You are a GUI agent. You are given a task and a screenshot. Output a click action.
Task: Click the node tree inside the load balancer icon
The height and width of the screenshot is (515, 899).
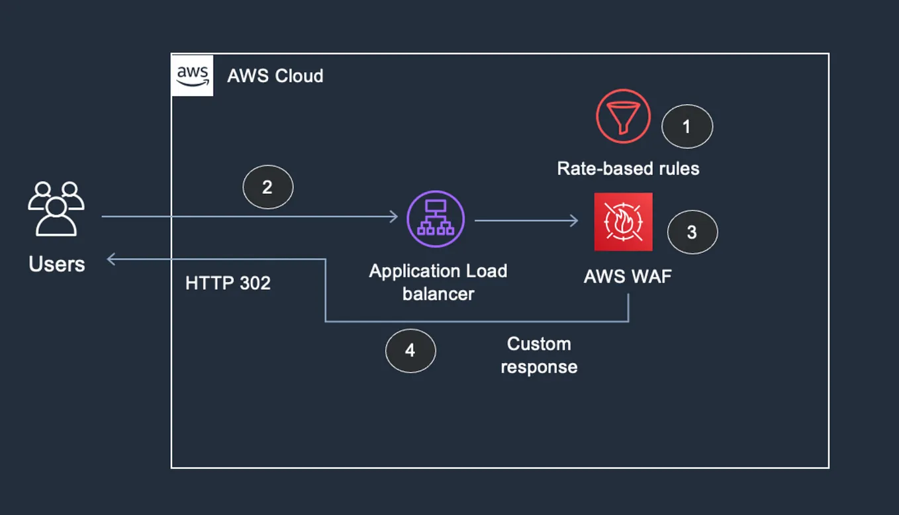pos(436,219)
